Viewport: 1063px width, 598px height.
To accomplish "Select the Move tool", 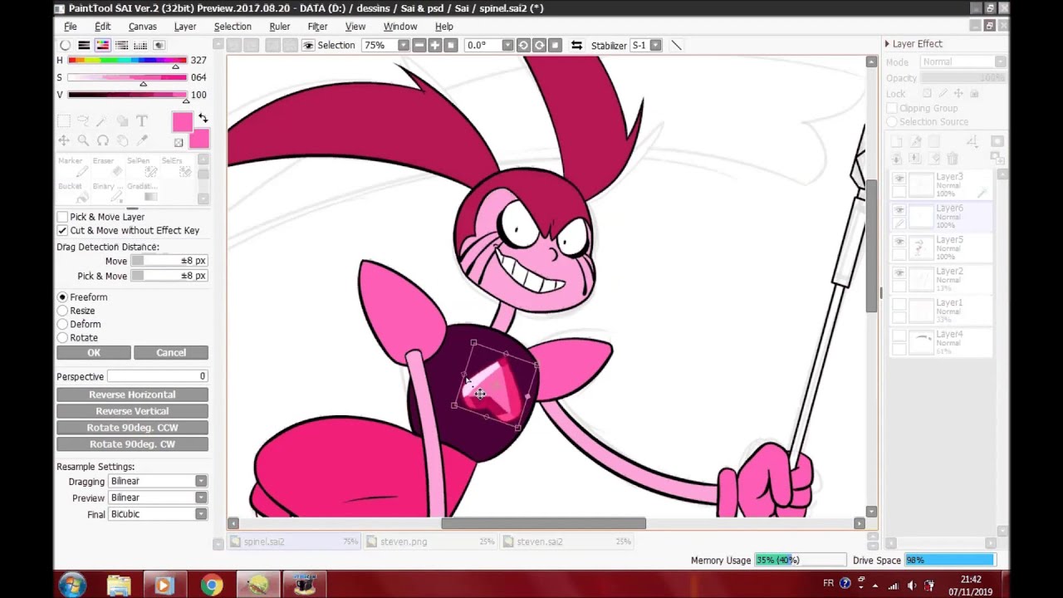I will 64,140.
